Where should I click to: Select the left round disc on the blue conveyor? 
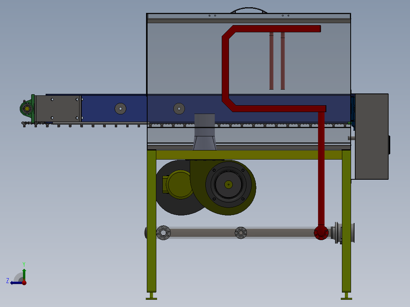[x=121, y=109]
